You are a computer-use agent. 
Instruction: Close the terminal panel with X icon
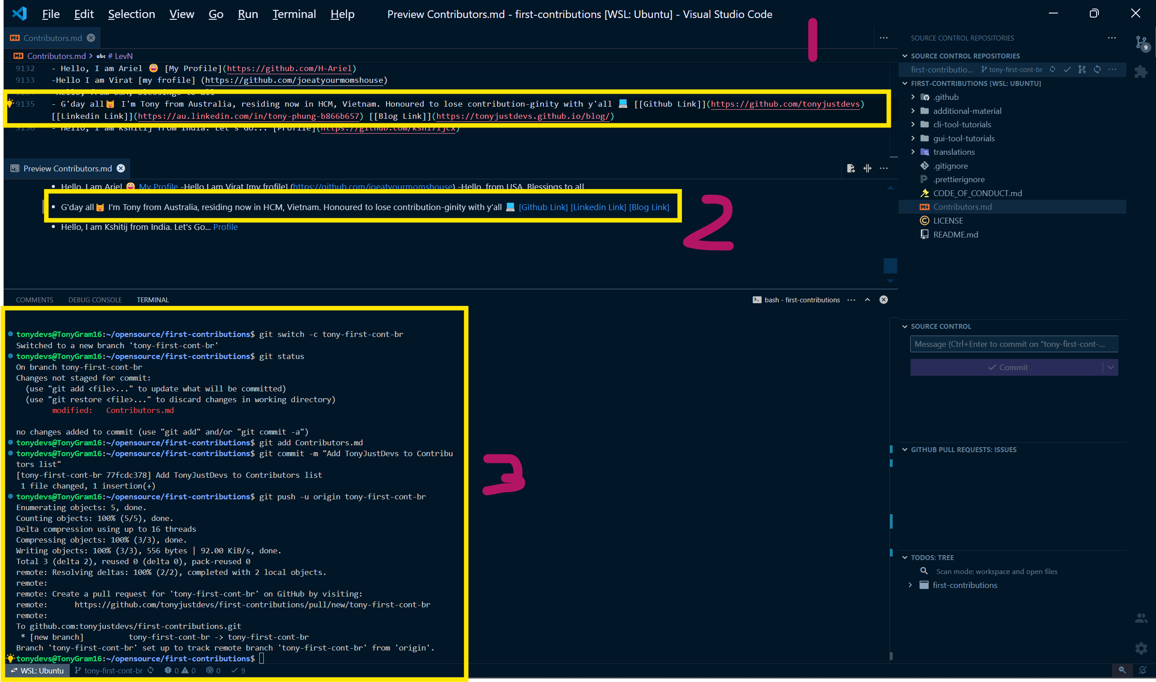coord(884,300)
